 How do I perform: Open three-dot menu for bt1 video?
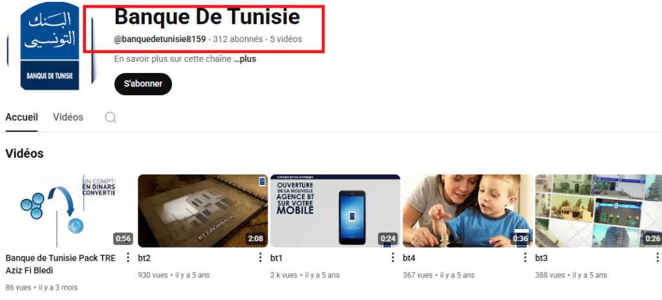point(392,257)
